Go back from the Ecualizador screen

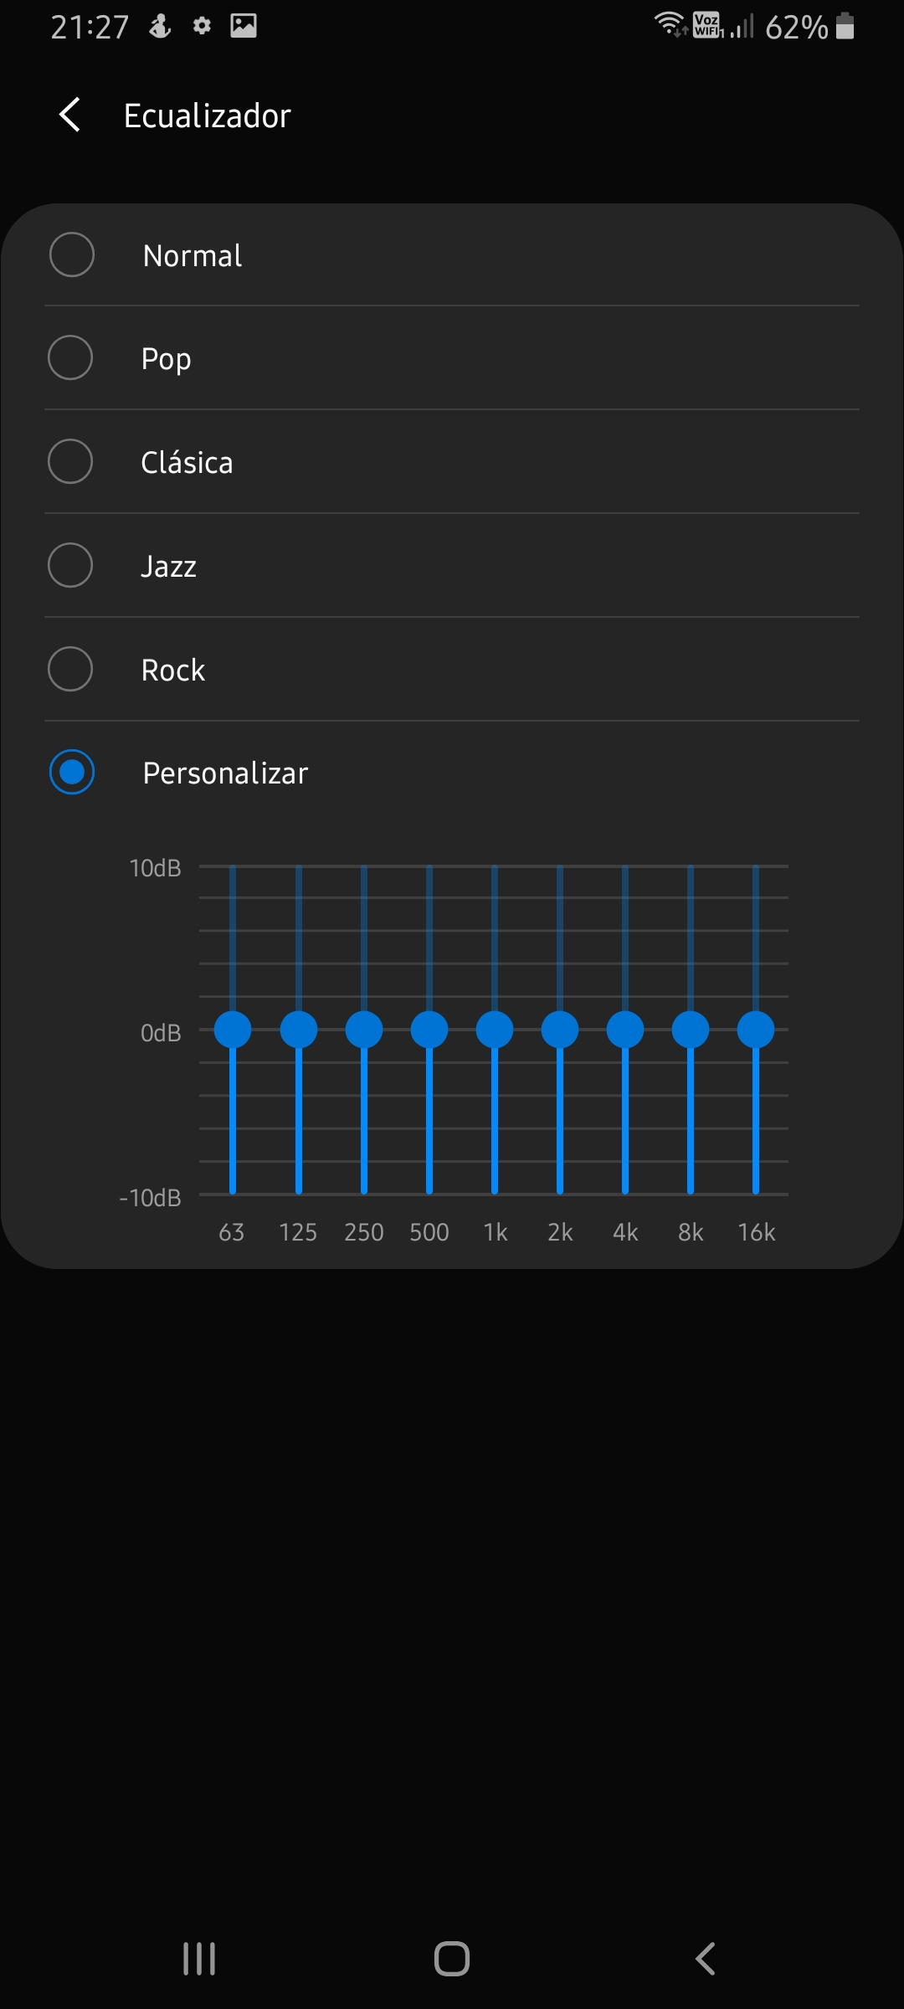[70, 115]
